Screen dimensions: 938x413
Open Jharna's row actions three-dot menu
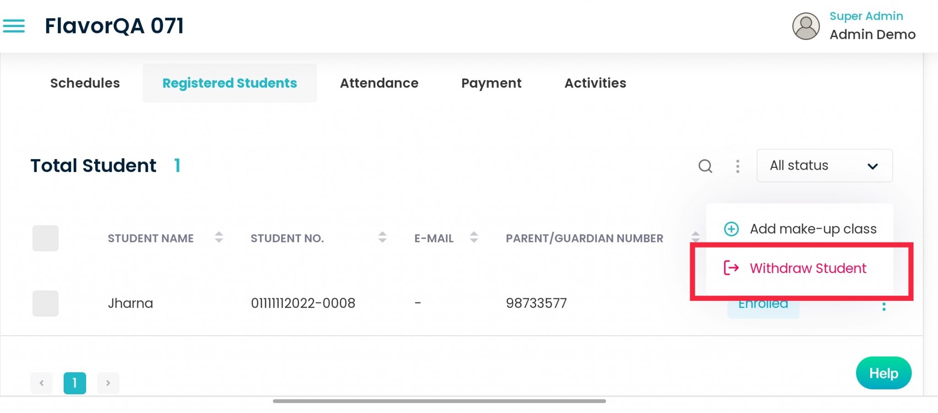click(x=883, y=306)
